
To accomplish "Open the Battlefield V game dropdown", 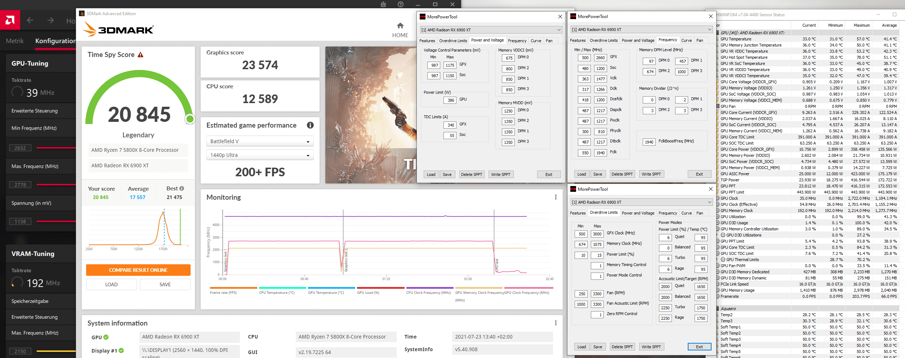I will [x=260, y=141].
